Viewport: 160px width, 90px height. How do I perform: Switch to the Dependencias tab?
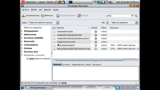[78, 64]
